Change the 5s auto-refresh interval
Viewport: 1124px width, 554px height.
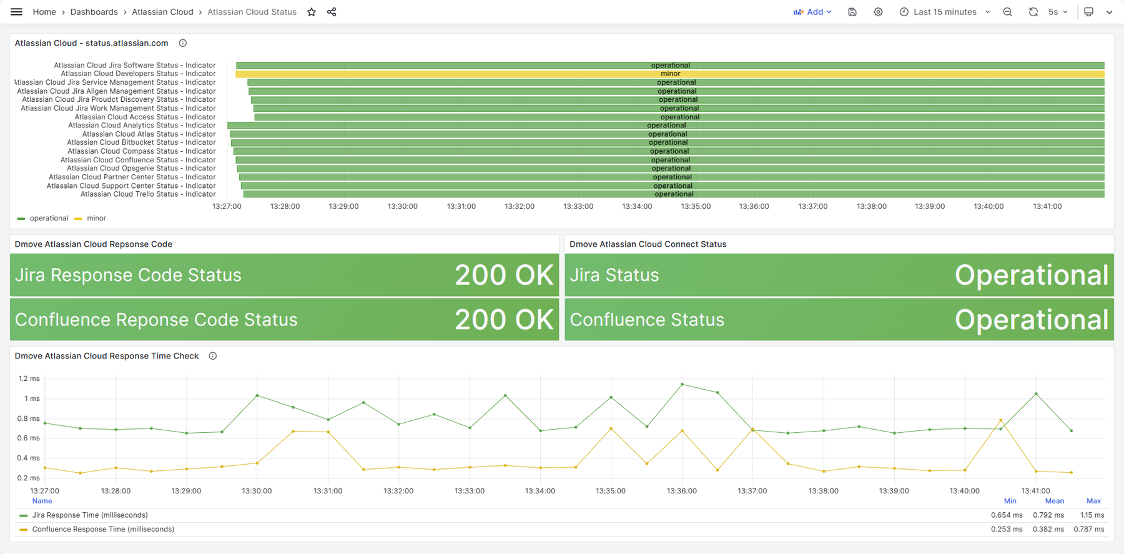pos(1058,12)
